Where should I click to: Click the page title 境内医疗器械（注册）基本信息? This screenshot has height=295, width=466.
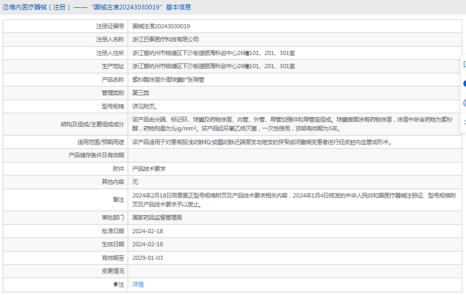(100, 7)
